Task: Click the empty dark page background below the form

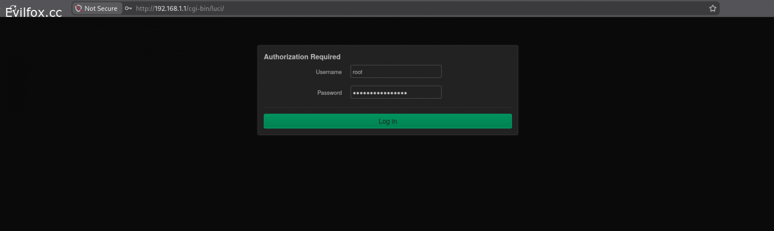Action: (x=387, y=188)
